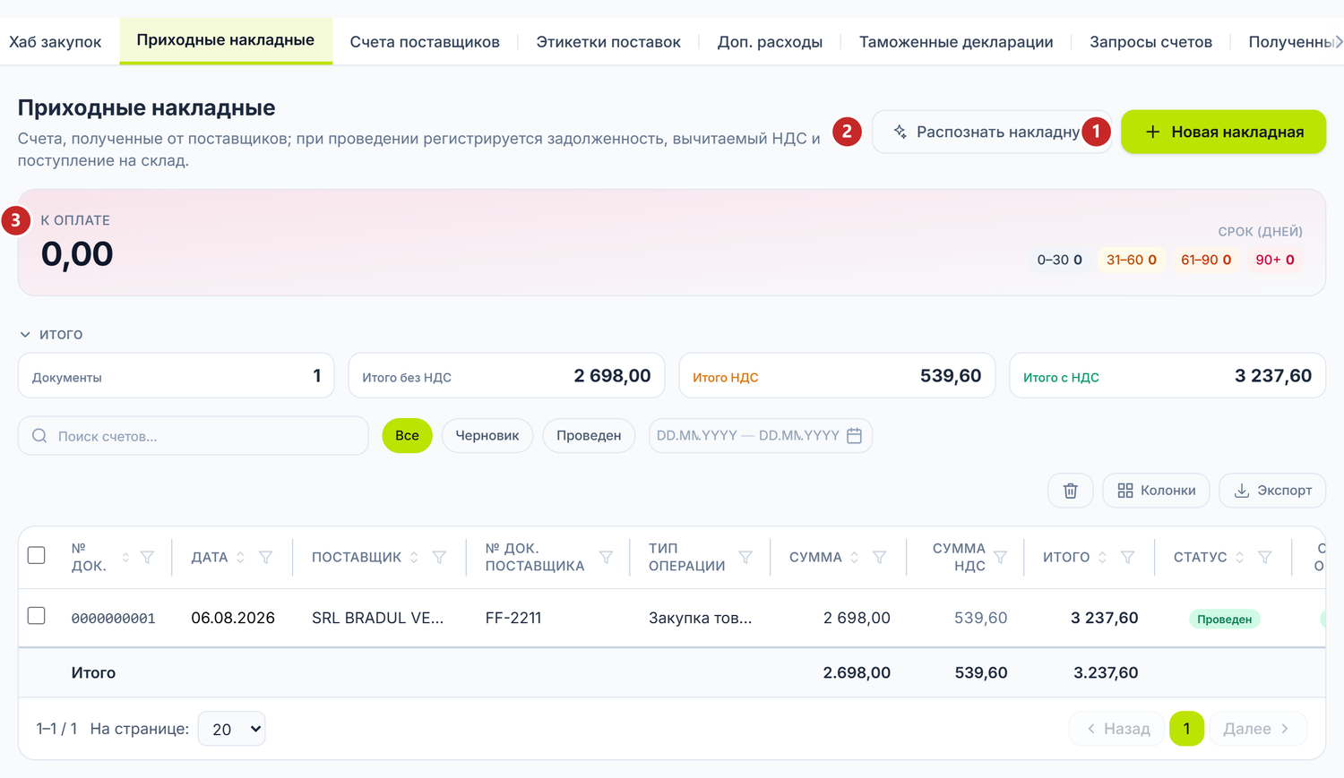1344x778 pixels.
Task: Sort by ИТОГО column arrows
Action: (x=1102, y=558)
